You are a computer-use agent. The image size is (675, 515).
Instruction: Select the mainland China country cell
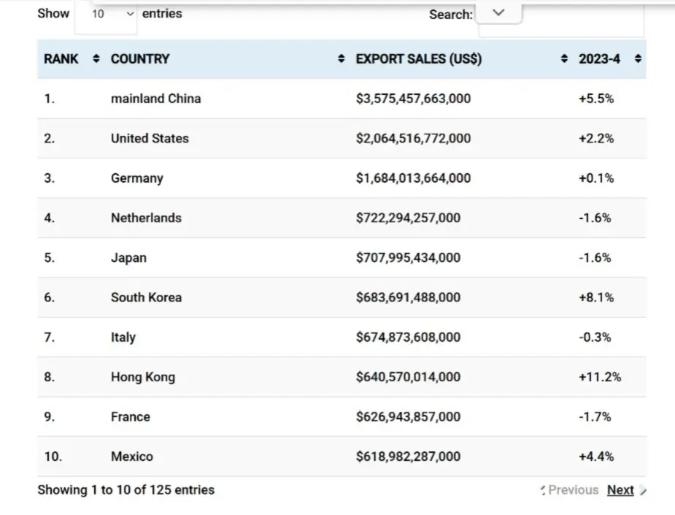155,99
